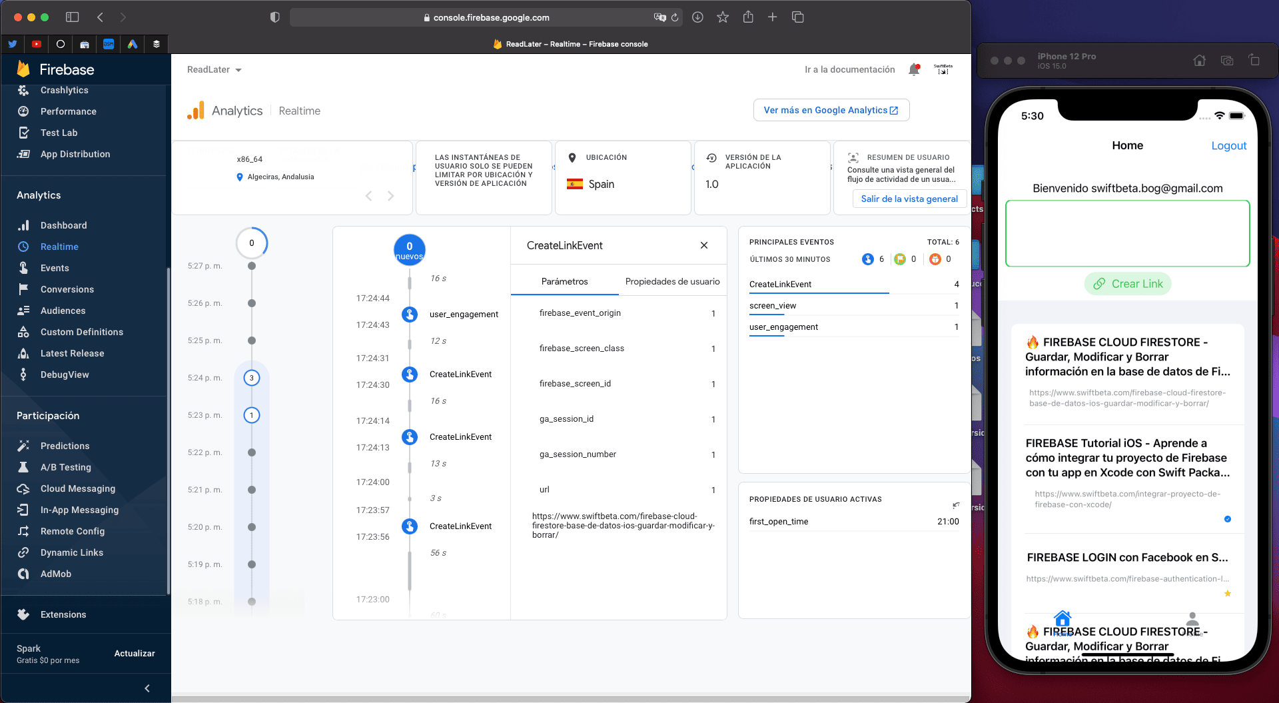
Task: Open Latest Release in sidebar
Action: [x=72, y=353]
